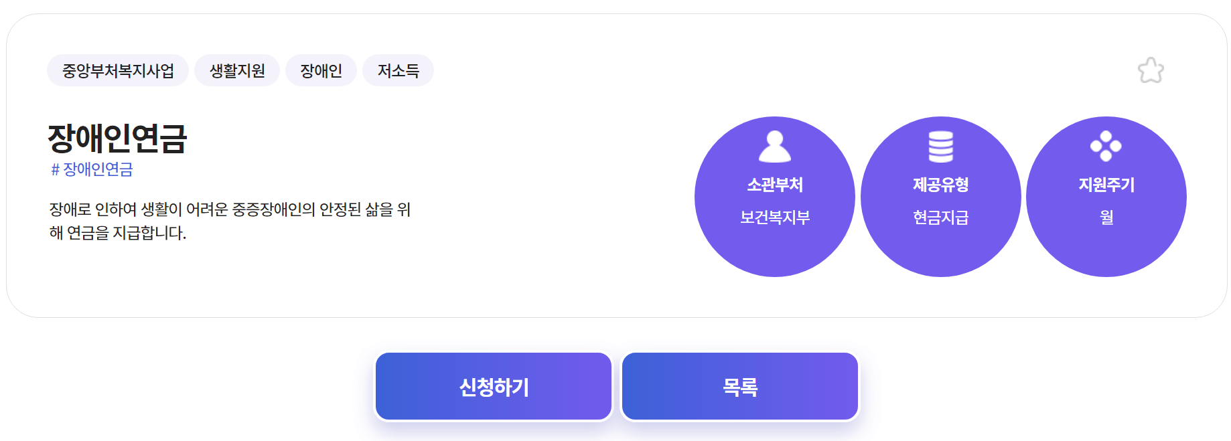
Task: Click the 보건복지부 circle badge
Action: coord(775,217)
